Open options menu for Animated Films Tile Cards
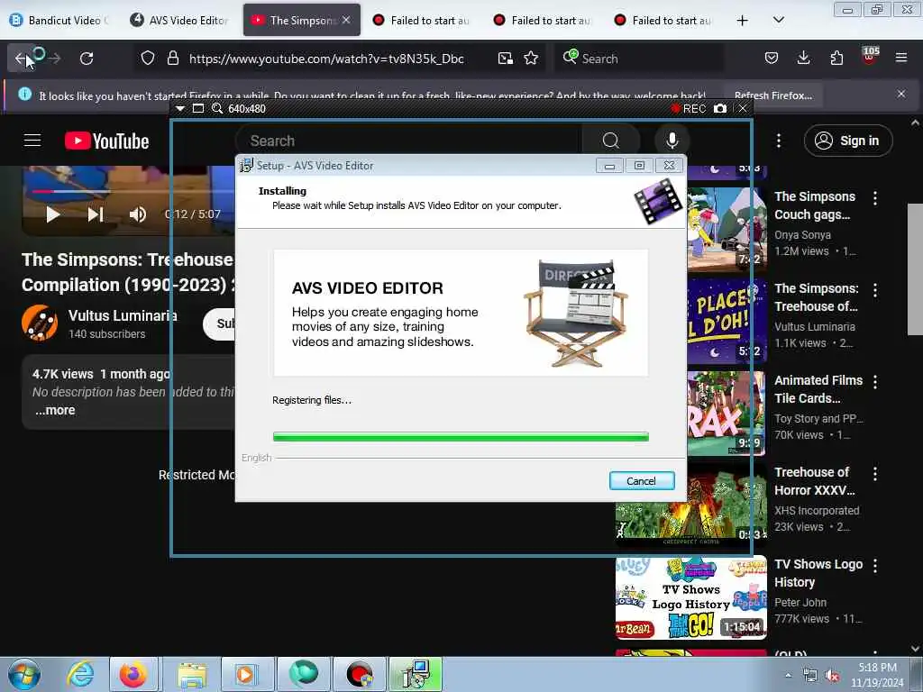Screen dimensions: 923x692 tap(874, 382)
